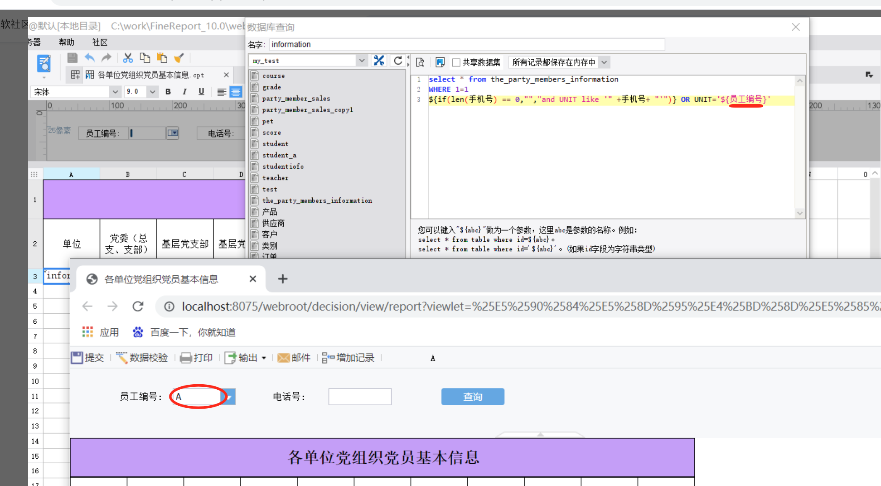Toggle Underline text formatting
This screenshot has width=881, height=486.
(201, 92)
